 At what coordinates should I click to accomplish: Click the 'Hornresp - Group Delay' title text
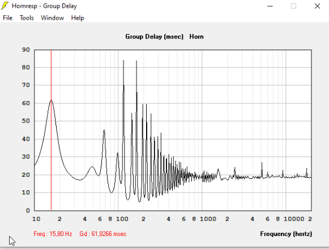pyautogui.click(x=44, y=6)
